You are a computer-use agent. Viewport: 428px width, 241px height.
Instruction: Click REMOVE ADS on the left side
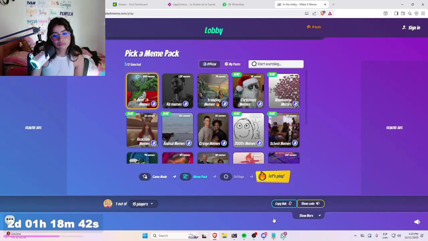(x=33, y=128)
